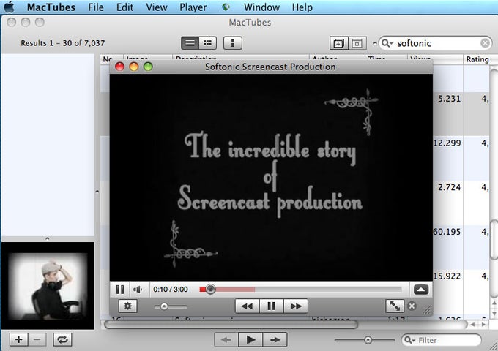
Task: Open the Player menu
Action: coord(193,7)
